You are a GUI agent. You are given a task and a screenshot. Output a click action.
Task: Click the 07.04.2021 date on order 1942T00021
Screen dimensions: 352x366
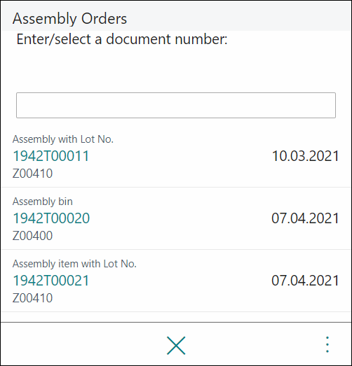(x=305, y=281)
